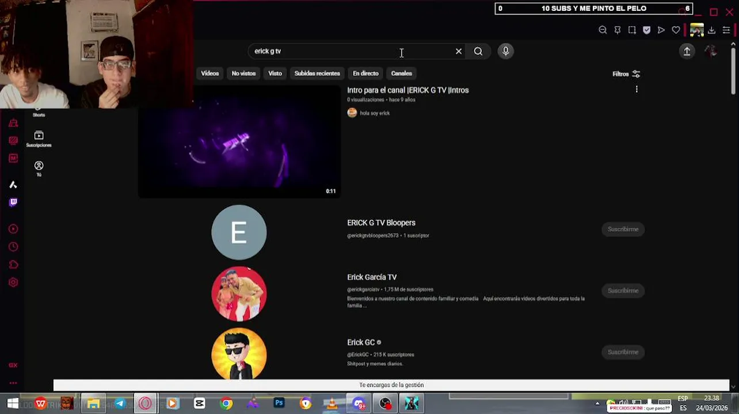739x414 pixels.
Task: Open File Explorer from the taskbar
Action: (x=93, y=404)
